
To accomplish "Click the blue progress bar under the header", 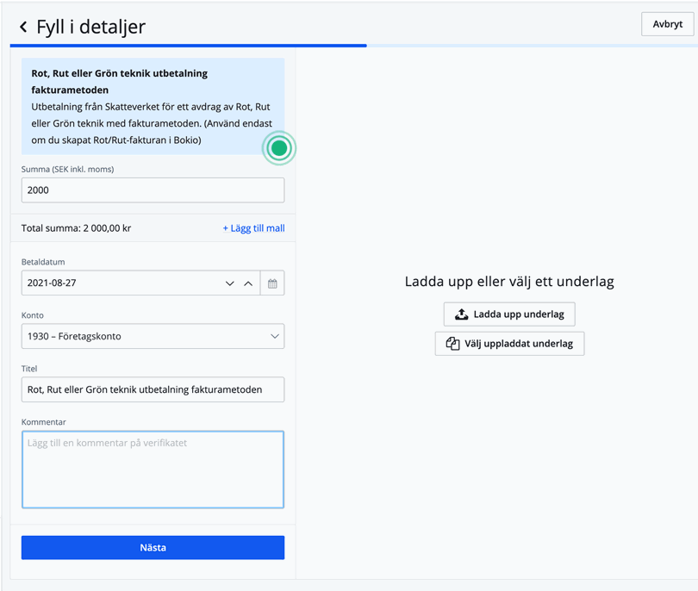I will (188, 45).
